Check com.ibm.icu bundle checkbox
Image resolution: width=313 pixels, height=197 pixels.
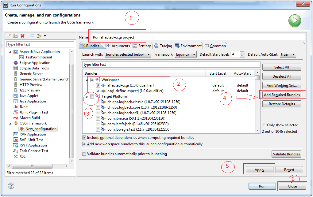(x=98, y=119)
